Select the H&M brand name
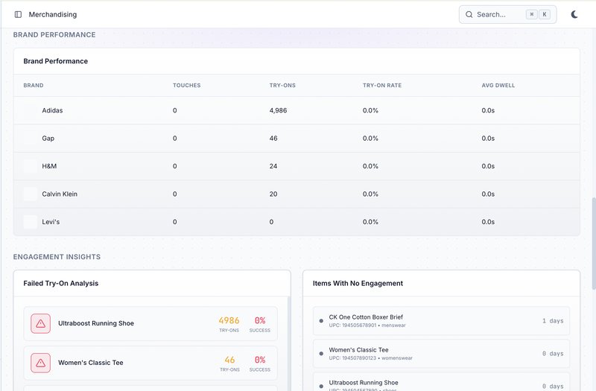596x391 pixels. 49,166
